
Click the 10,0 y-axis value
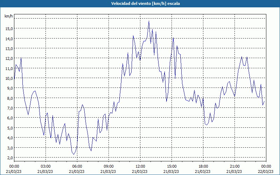tap(9, 78)
